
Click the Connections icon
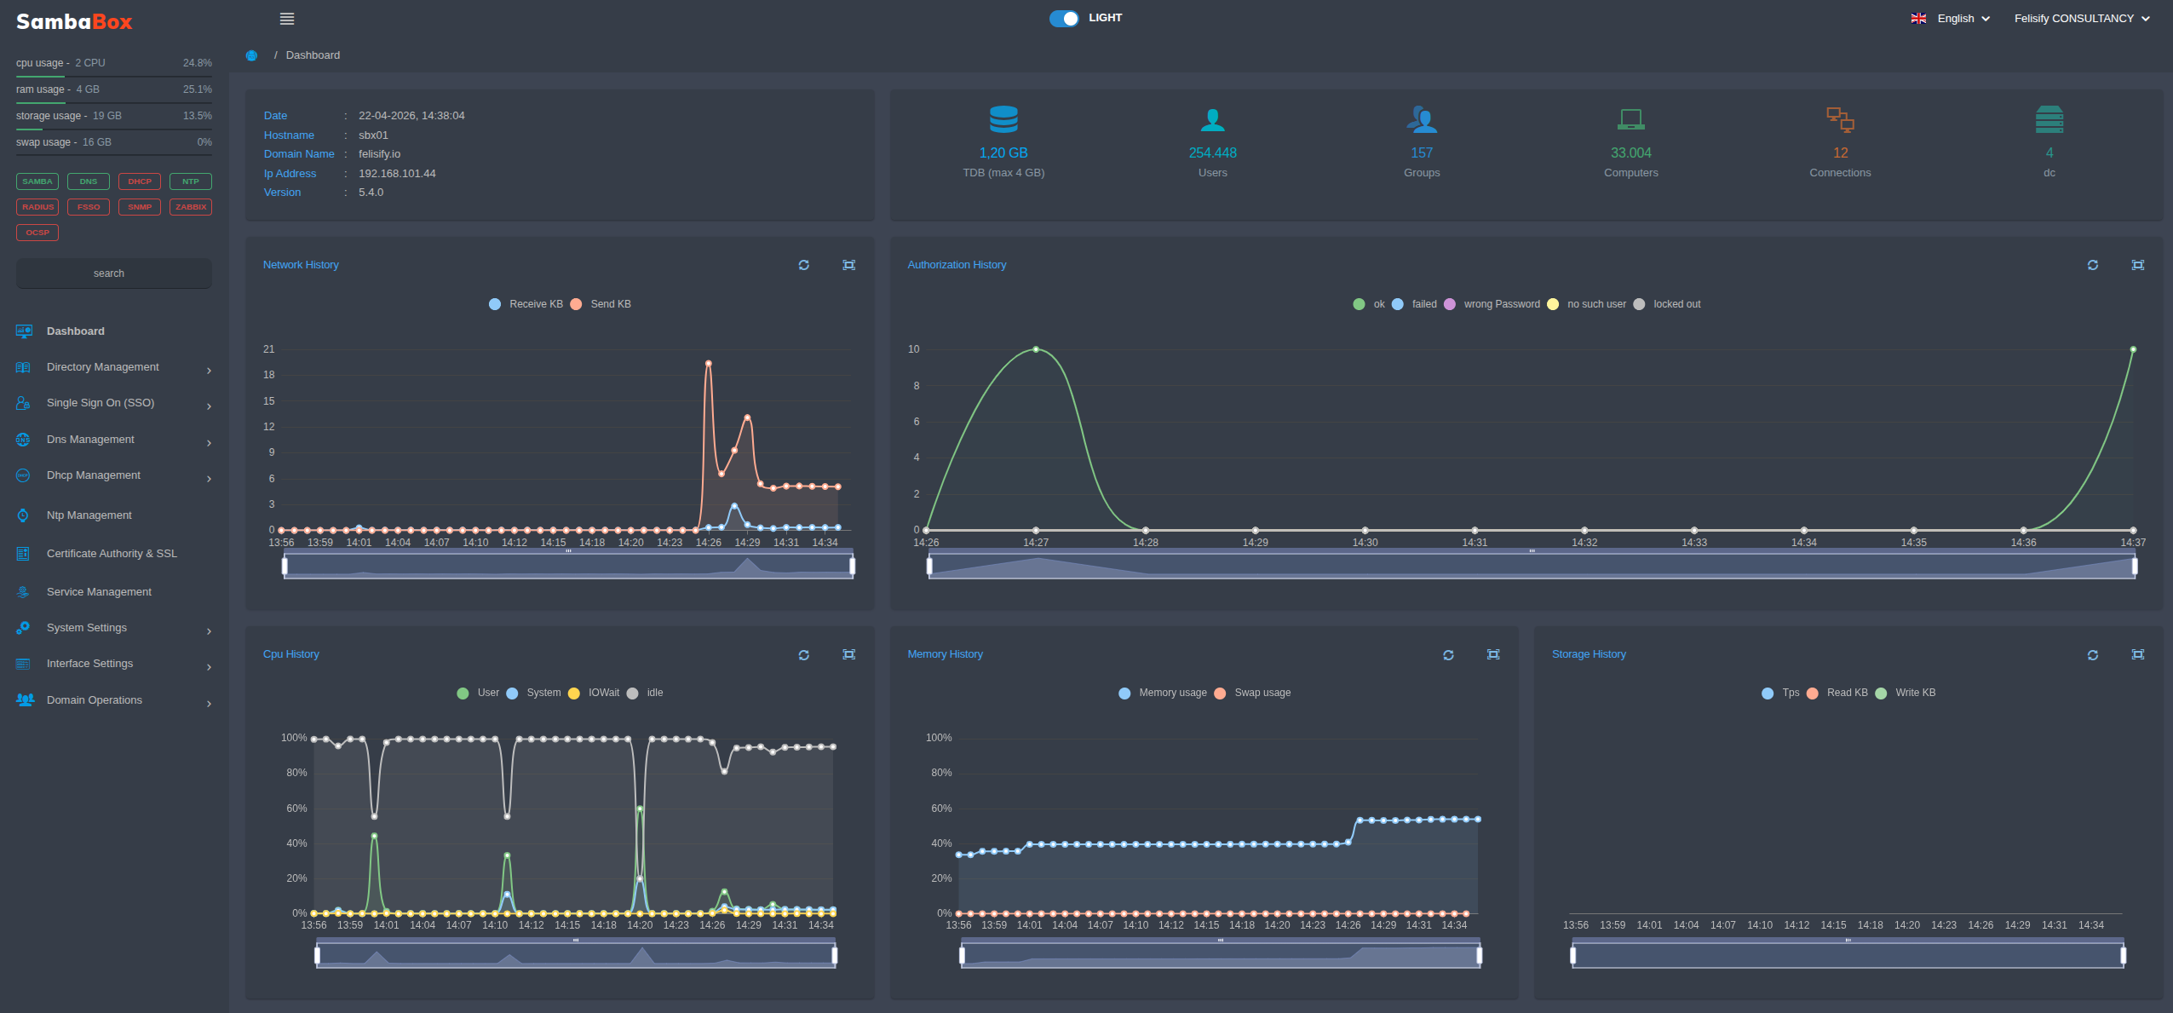(x=1840, y=119)
